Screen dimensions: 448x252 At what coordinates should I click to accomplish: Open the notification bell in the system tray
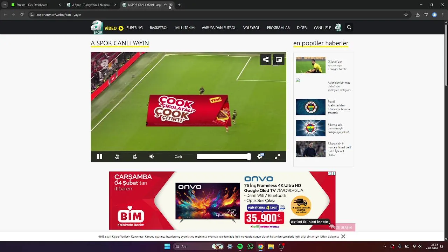click(442, 246)
